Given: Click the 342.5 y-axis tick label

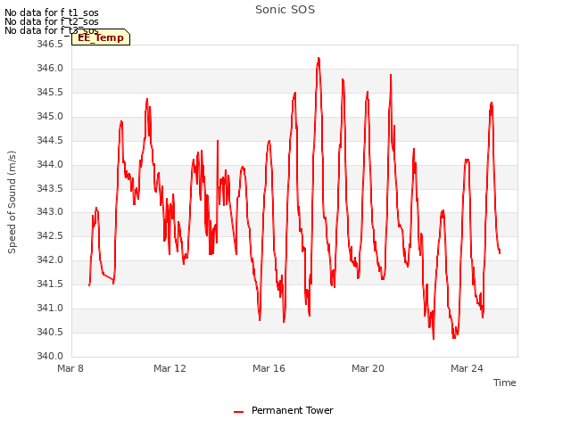Looking at the screenshot, I should (50, 235).
